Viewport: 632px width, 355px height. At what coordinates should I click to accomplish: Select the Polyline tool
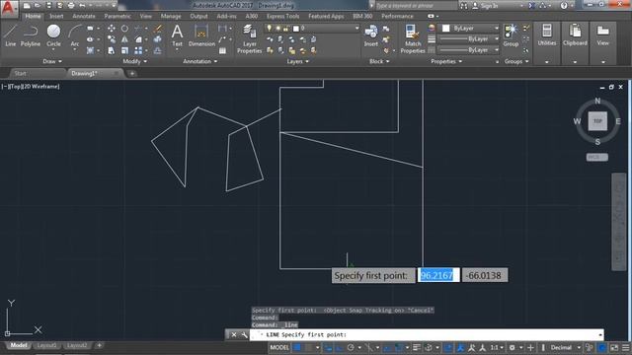(x=31, y=35)
